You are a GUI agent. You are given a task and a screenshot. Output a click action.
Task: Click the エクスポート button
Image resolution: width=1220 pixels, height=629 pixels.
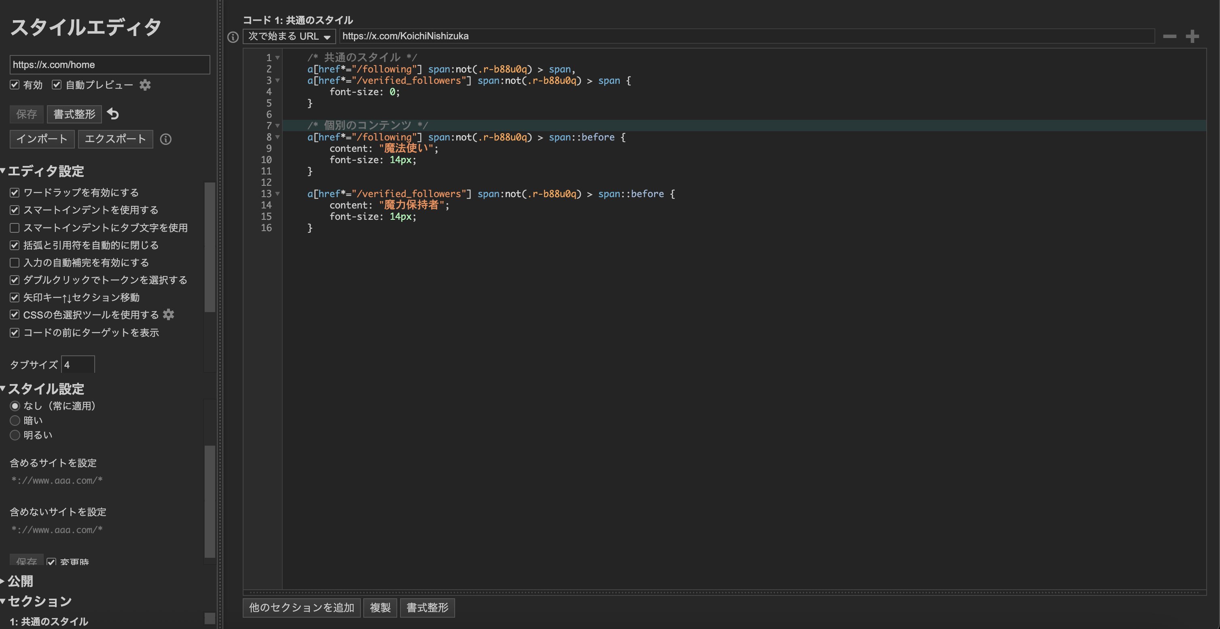coord(116,139)
